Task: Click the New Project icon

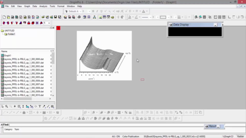Action: point(4,17)
